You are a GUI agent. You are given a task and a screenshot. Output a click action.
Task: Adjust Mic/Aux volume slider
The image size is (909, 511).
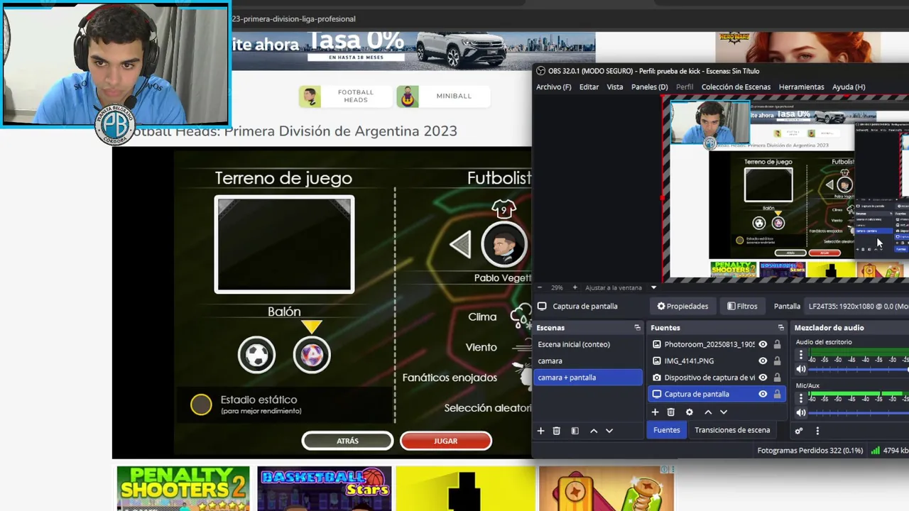point(859,412)
